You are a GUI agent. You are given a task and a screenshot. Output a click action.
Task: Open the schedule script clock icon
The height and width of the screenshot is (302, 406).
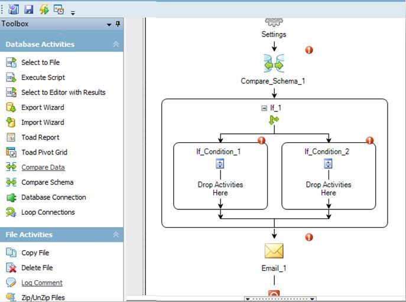(x=59, y=9)
